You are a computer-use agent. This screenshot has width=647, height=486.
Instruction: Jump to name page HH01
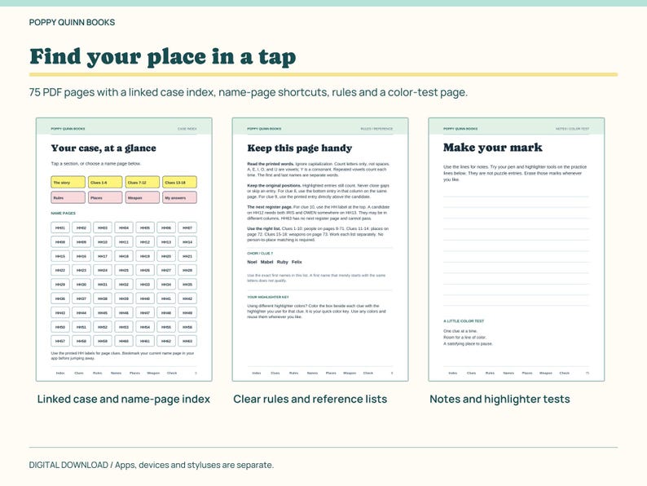click(60, 228)
